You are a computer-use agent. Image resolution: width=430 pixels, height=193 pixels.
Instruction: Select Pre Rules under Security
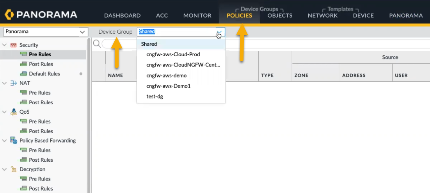[x=40, y=54]
